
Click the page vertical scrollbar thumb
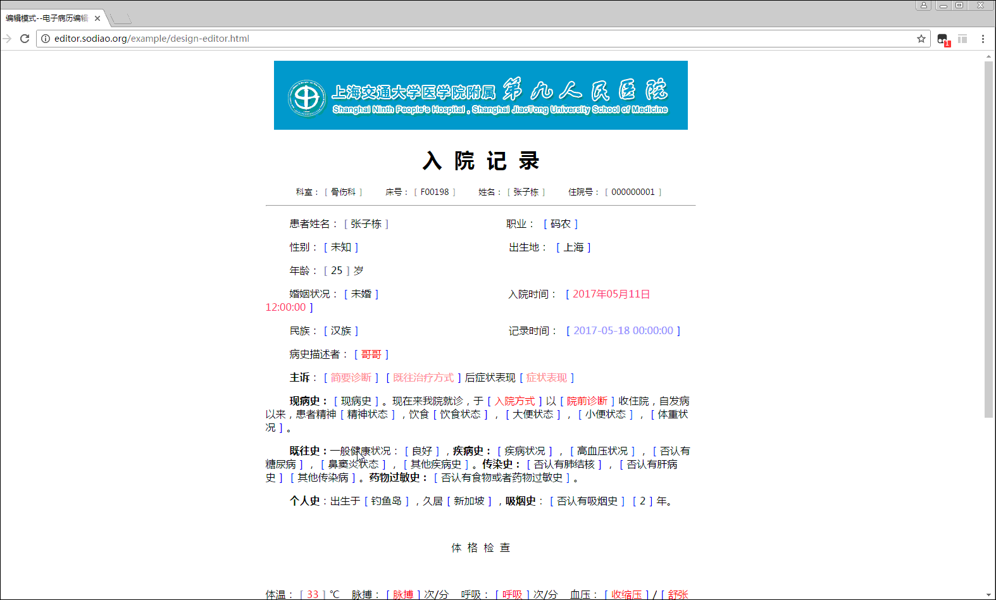(988, 239)
